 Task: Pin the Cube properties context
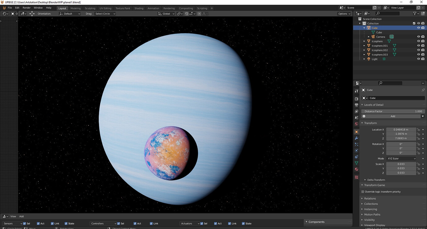(423, 90)
